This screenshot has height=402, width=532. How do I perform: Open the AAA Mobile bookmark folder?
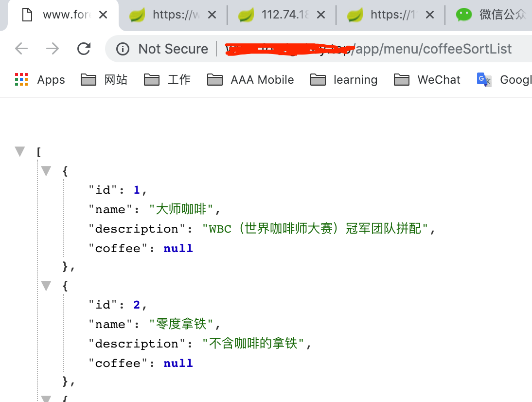250,80
